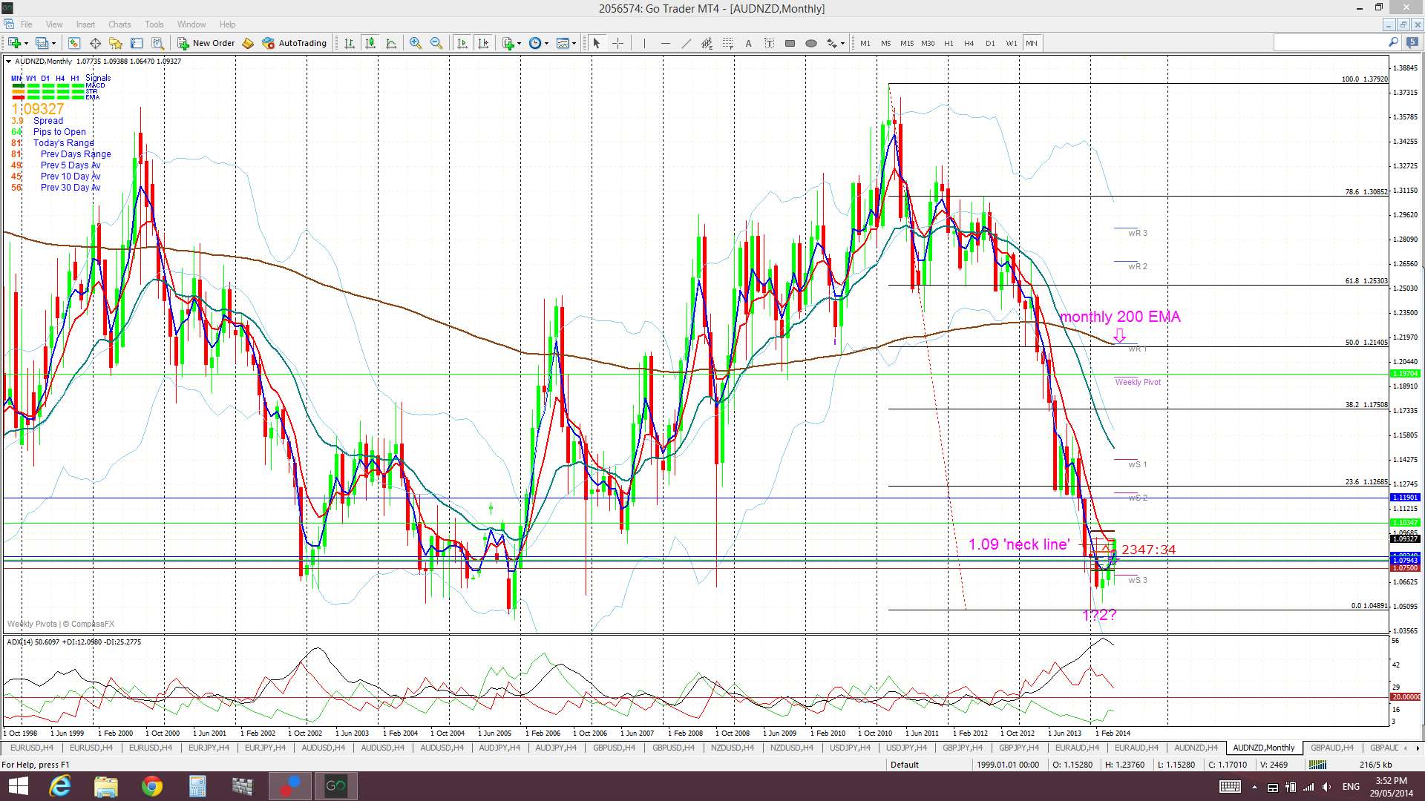Screen dimensions: 1425x801
Task: Open the Insert menu
Action: 85,24
